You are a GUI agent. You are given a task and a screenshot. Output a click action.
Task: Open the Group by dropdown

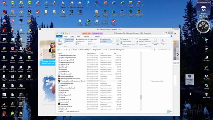click(125, 39)
